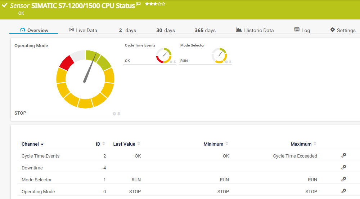Click the Cycle Time Exceeded maximum value

point(295,156)
